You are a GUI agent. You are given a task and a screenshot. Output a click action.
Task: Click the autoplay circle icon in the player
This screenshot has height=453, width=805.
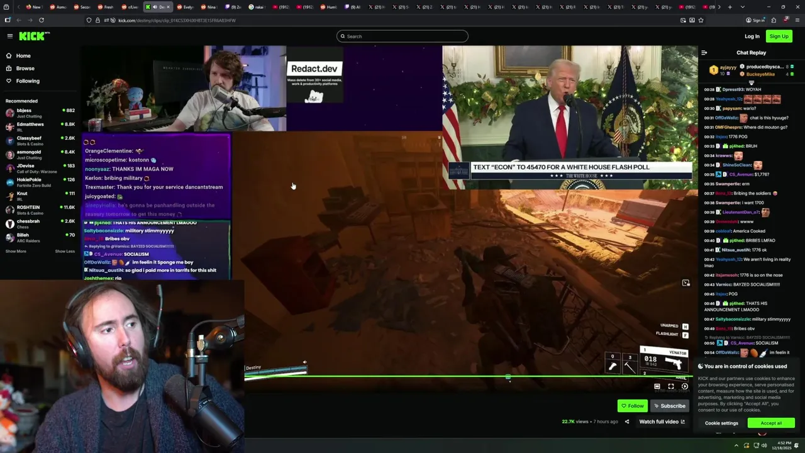point(685,386)
